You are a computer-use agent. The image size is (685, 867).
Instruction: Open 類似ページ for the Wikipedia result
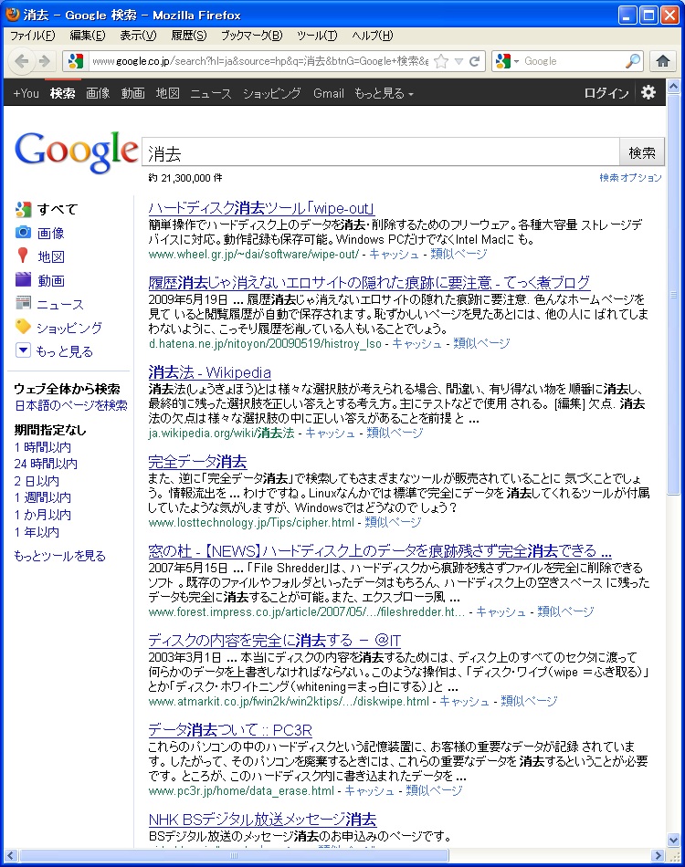click(395, 433)
